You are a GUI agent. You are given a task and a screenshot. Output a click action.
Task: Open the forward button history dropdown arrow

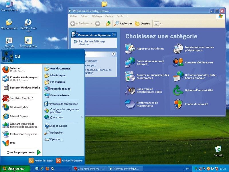103,24
